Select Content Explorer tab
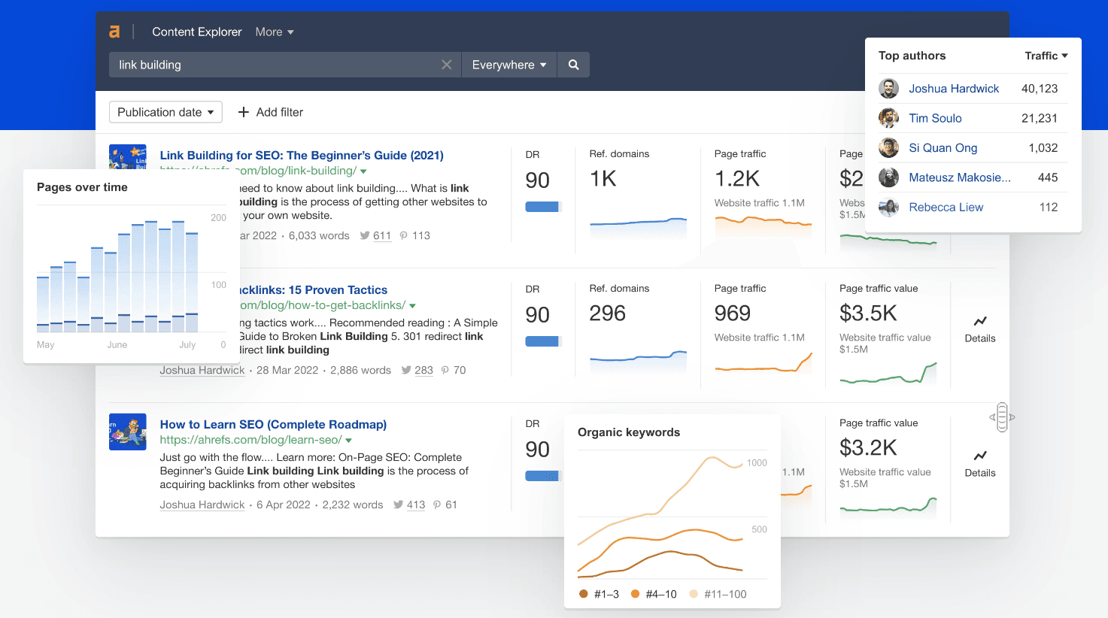Screen dimensions: 1108x618 197,32
